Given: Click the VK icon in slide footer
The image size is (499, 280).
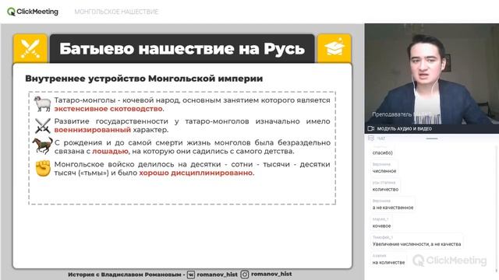Looking at the screenshot, I should click(x=190, y=275).
